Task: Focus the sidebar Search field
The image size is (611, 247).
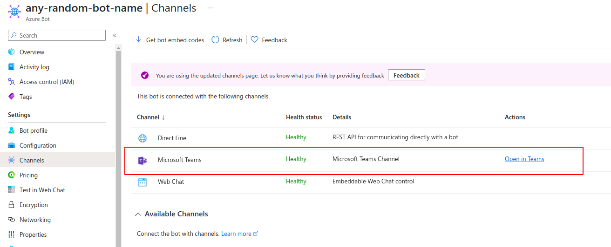Action: click(57, 35)
